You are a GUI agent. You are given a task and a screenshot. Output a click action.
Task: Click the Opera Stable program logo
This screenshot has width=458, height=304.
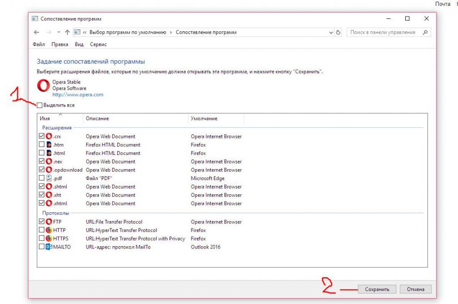click(43, 86)
